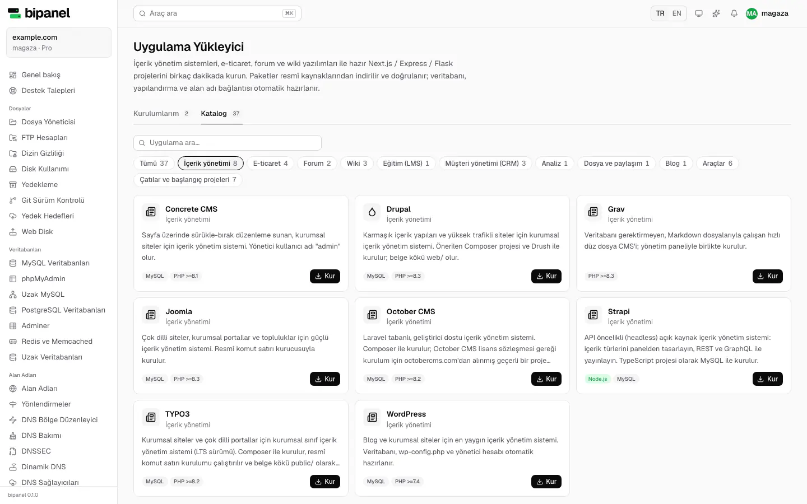Filter by Analiz category
The height and width of the screenshot is (504, 807).
[x=555, y=164]
